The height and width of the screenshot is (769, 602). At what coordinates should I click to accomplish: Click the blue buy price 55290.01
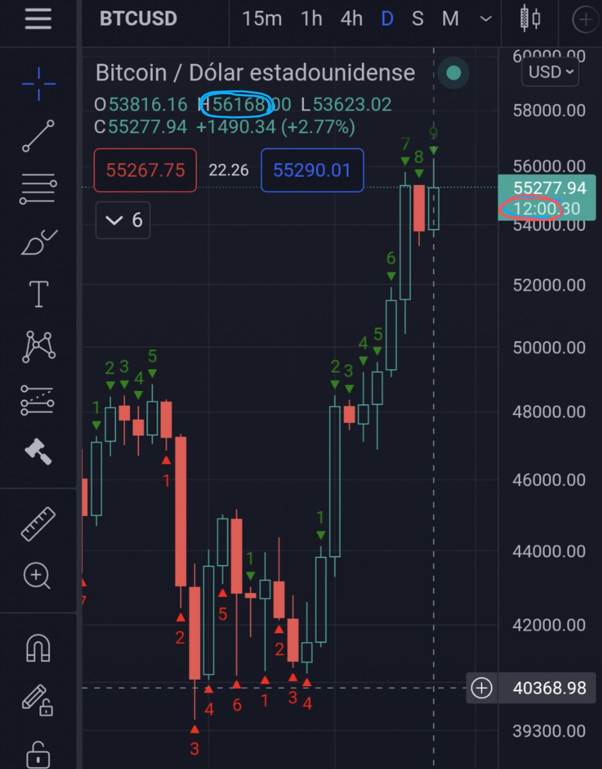click(x=313, y=170)
